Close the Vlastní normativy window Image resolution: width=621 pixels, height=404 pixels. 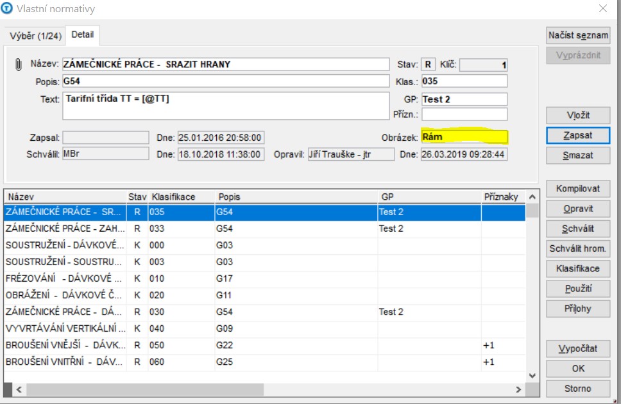coord(603,8)
